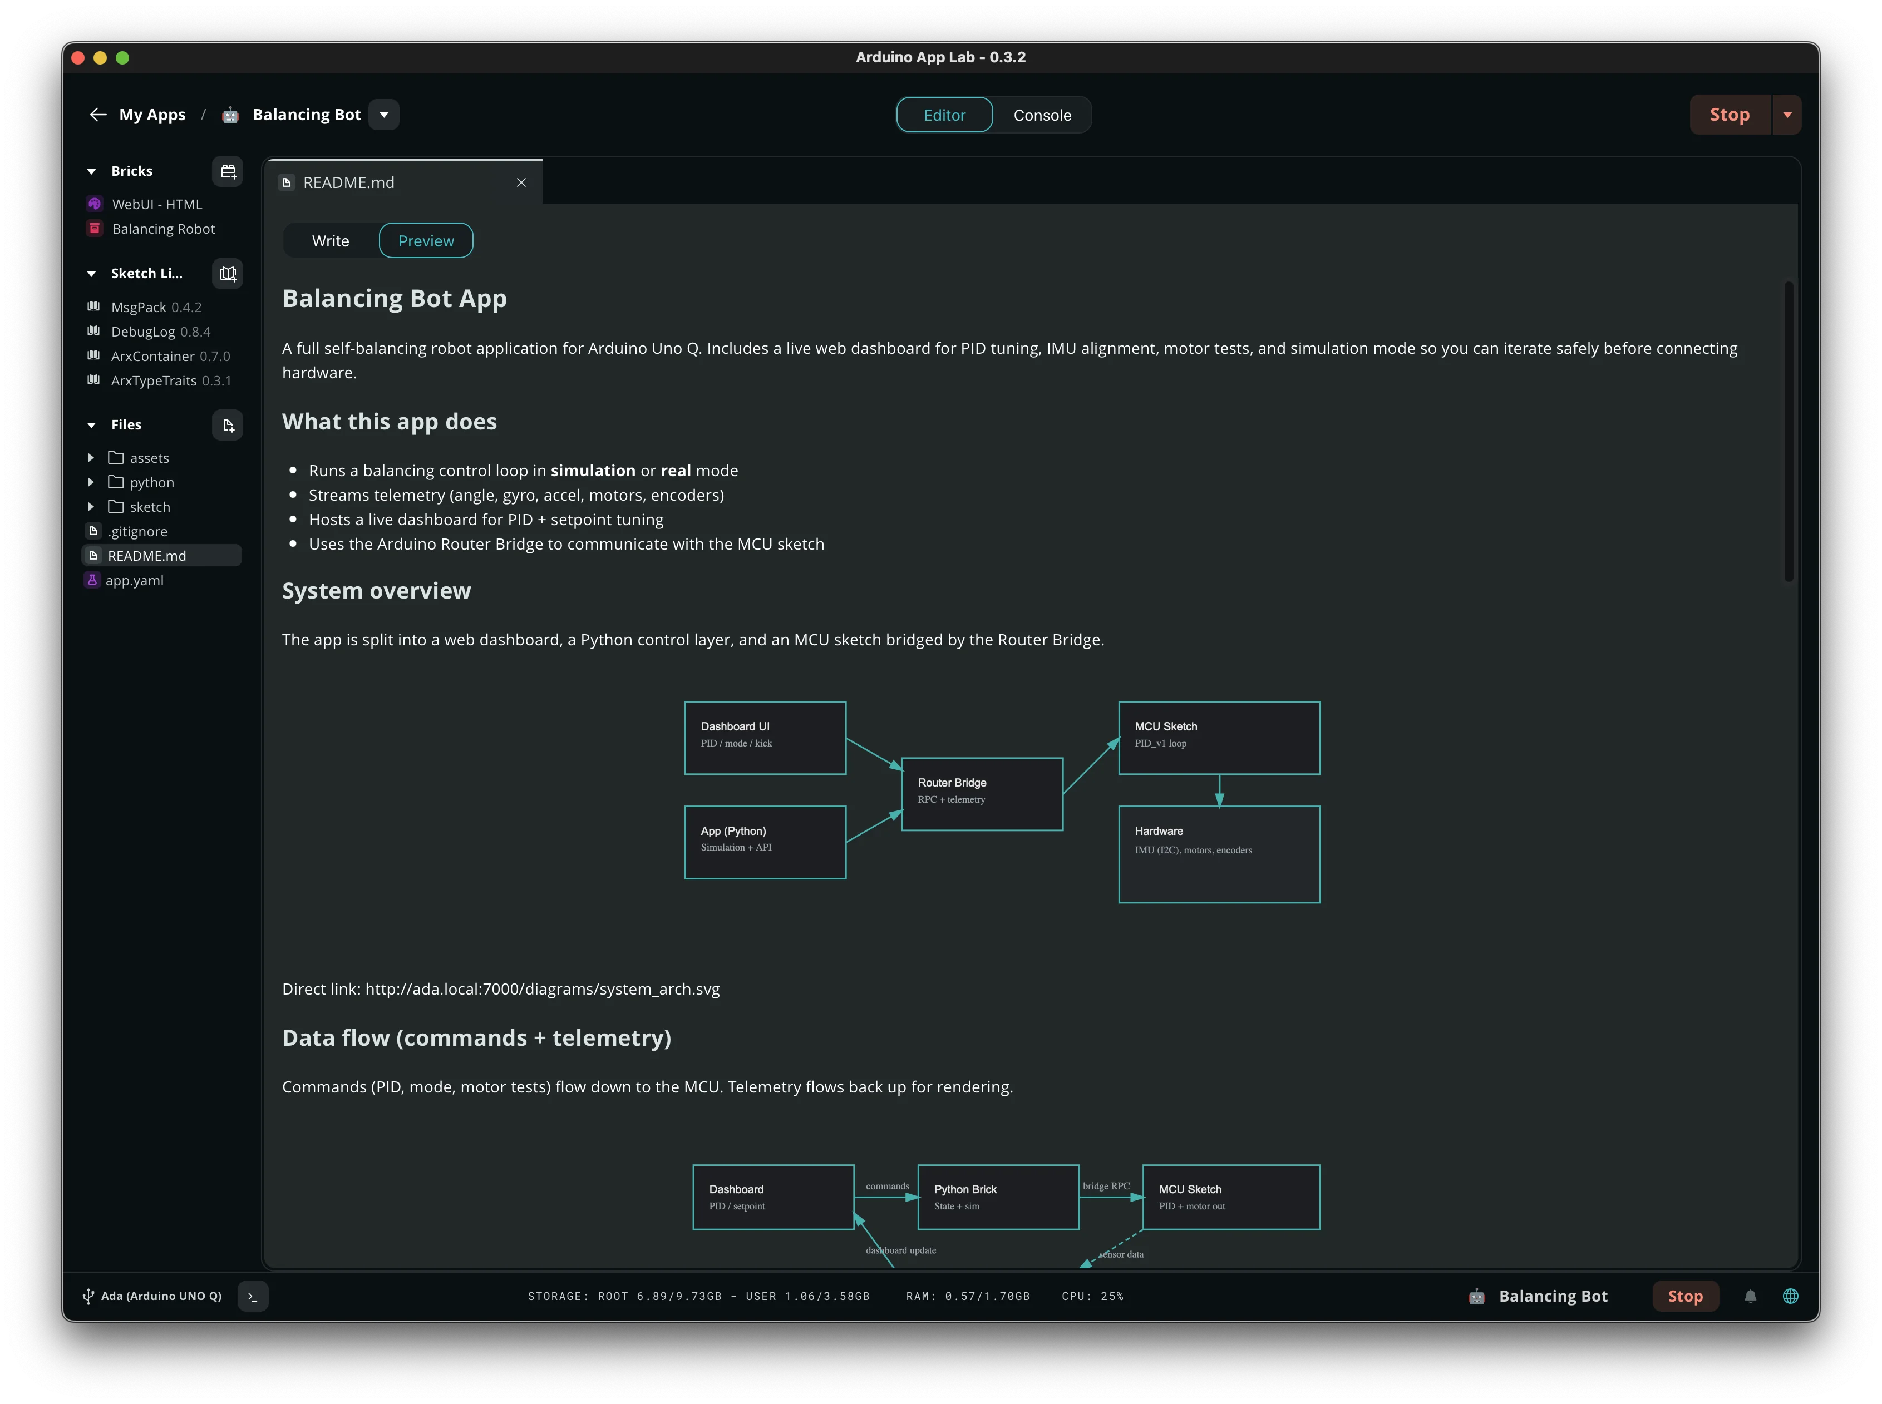Collapse the Sketch Libraries section
Viewport: 1882px width, 1404px height.
point(92,274)
